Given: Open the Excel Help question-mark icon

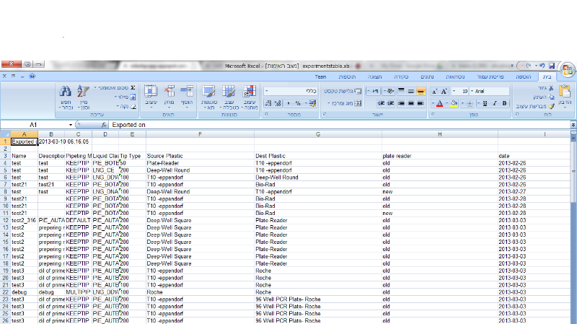Looking at the screenshot, I should click(x=32, y=76).
